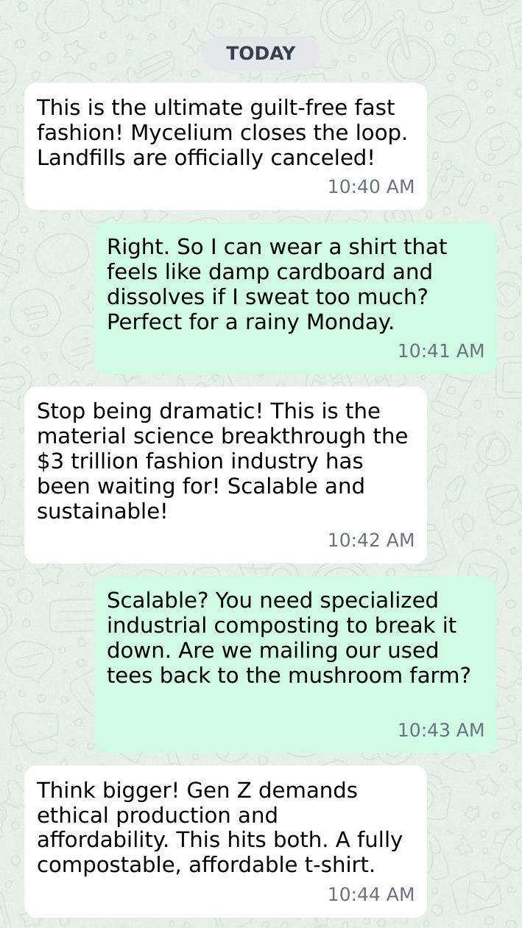Select the "Stop being dramatic!" message
The height and width of the screenshot is (928, 522).
click(x=225, y=474)
